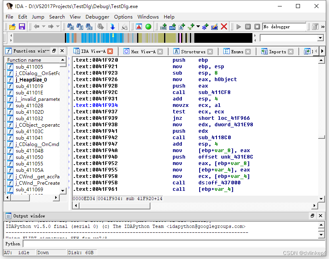Open the dropdown next to structure icon
Viewport: 329px width, 259px height.
[198, 27]
